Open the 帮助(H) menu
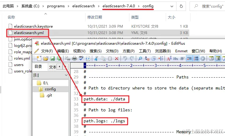 (x=216, y=51)
